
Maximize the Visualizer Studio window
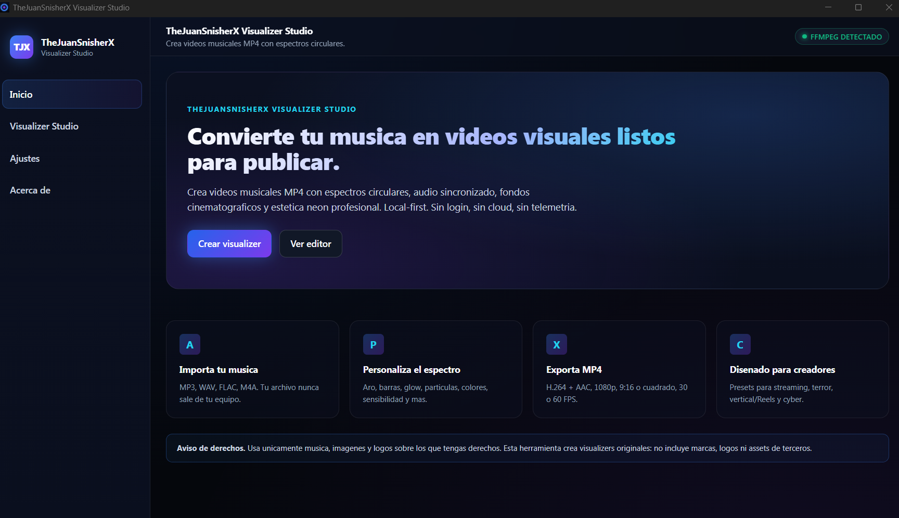(858, 7)
